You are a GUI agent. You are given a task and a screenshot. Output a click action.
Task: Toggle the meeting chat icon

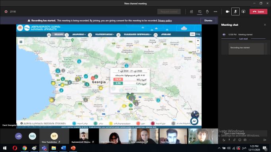coord(200,12)
